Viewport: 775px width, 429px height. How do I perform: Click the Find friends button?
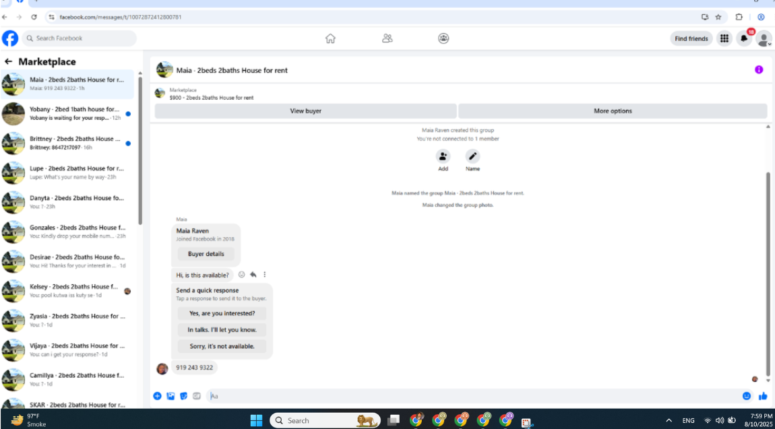691,38
